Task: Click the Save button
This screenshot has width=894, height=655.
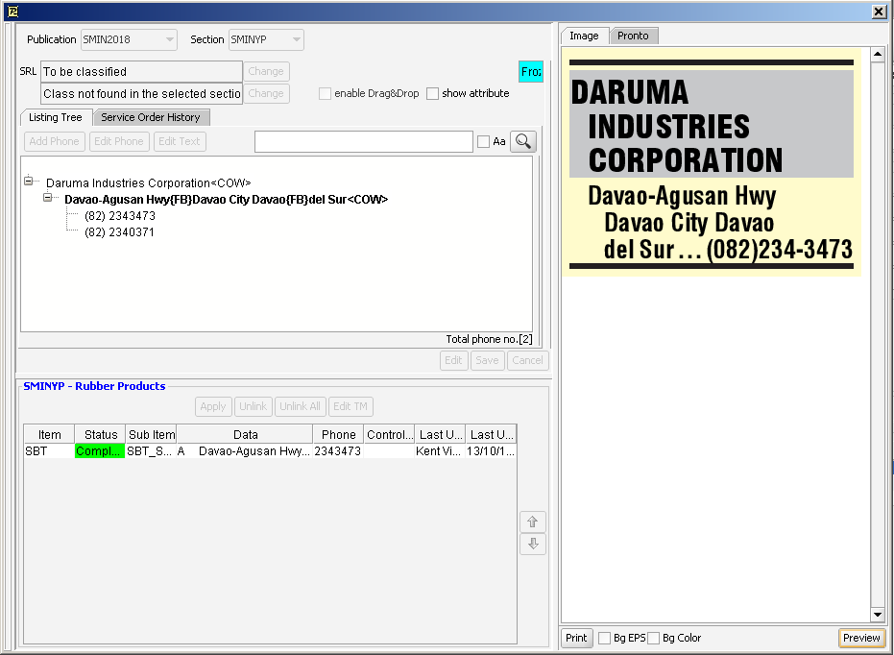Action: (488, 360)
